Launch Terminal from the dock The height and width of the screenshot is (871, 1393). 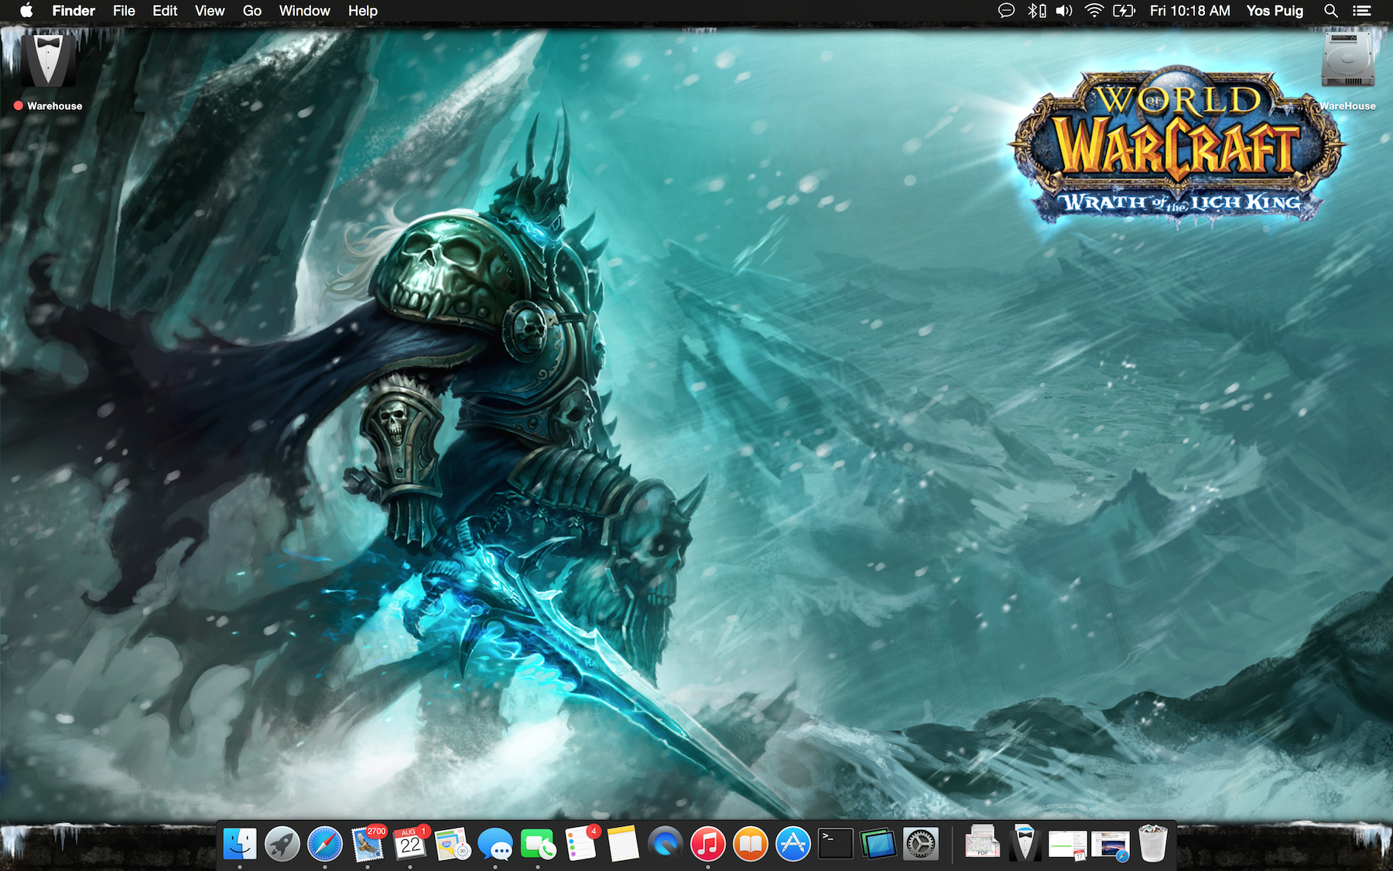836,843
